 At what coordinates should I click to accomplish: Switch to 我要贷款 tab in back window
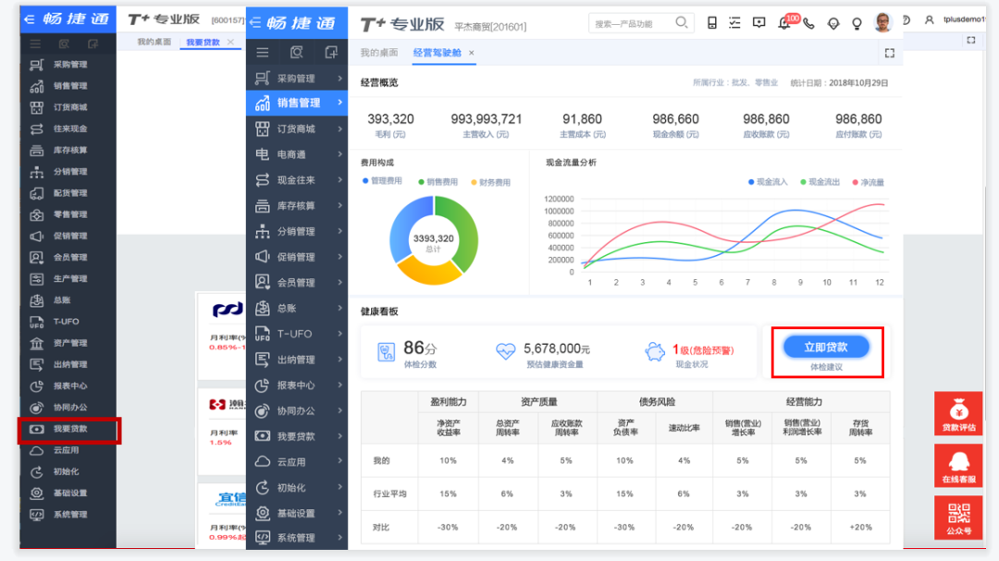tap(203, 42)
